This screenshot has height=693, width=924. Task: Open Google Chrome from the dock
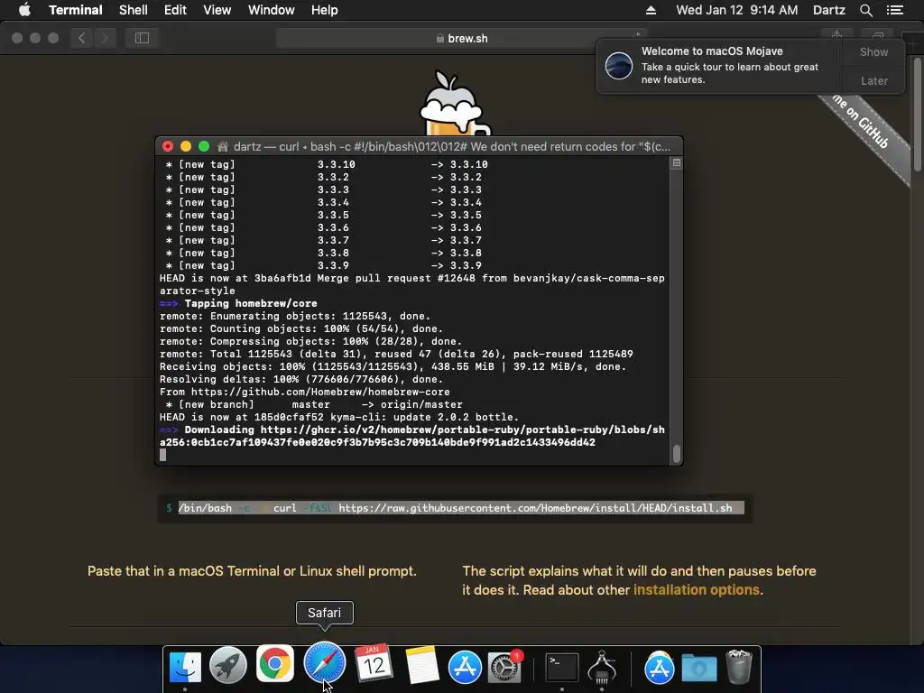274,664
